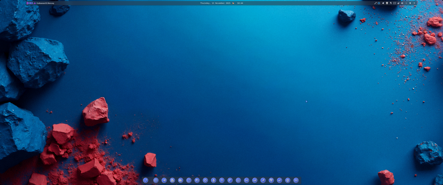
Task: Launch the webcam app in dock
Action: tap(288, 180)
